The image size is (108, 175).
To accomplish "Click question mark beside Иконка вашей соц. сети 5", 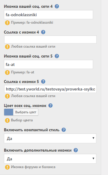I will click(57, 56).
